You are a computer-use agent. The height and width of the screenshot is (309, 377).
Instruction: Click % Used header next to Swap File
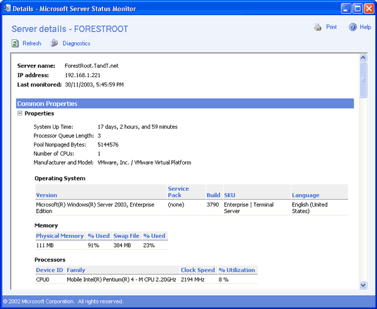click(154, 236)
